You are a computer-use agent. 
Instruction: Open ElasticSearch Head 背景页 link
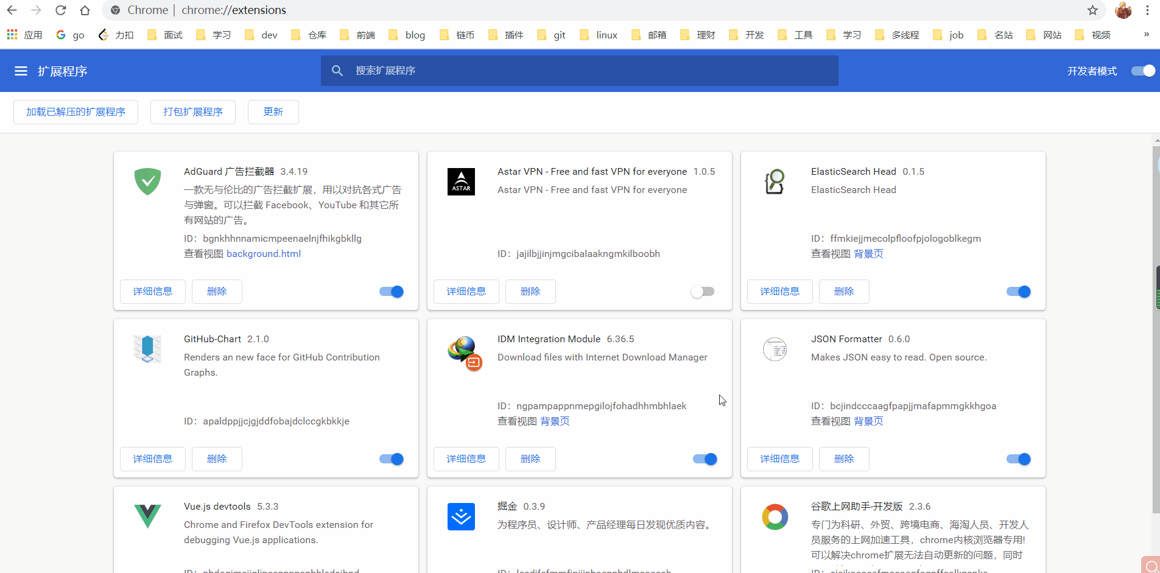tap(868, 254)
